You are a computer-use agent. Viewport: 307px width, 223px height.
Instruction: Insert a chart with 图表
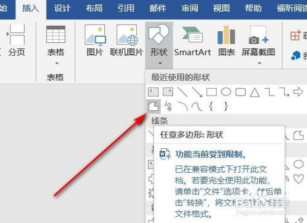click(x=227, y=40)
